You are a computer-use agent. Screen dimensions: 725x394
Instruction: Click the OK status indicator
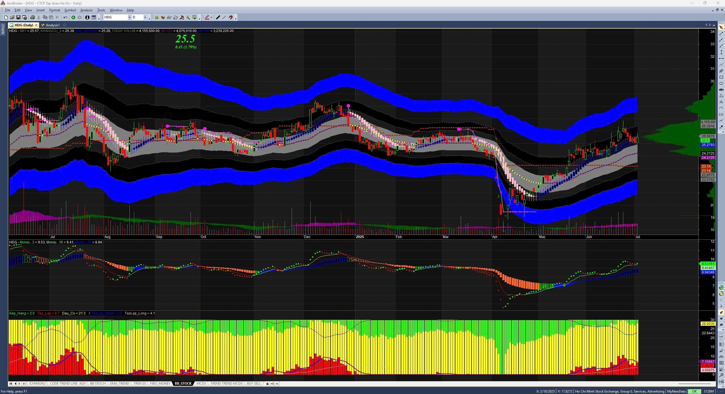[694, 391]
